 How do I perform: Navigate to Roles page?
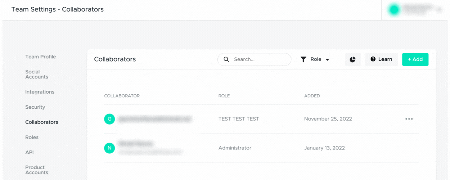point(32,137)
